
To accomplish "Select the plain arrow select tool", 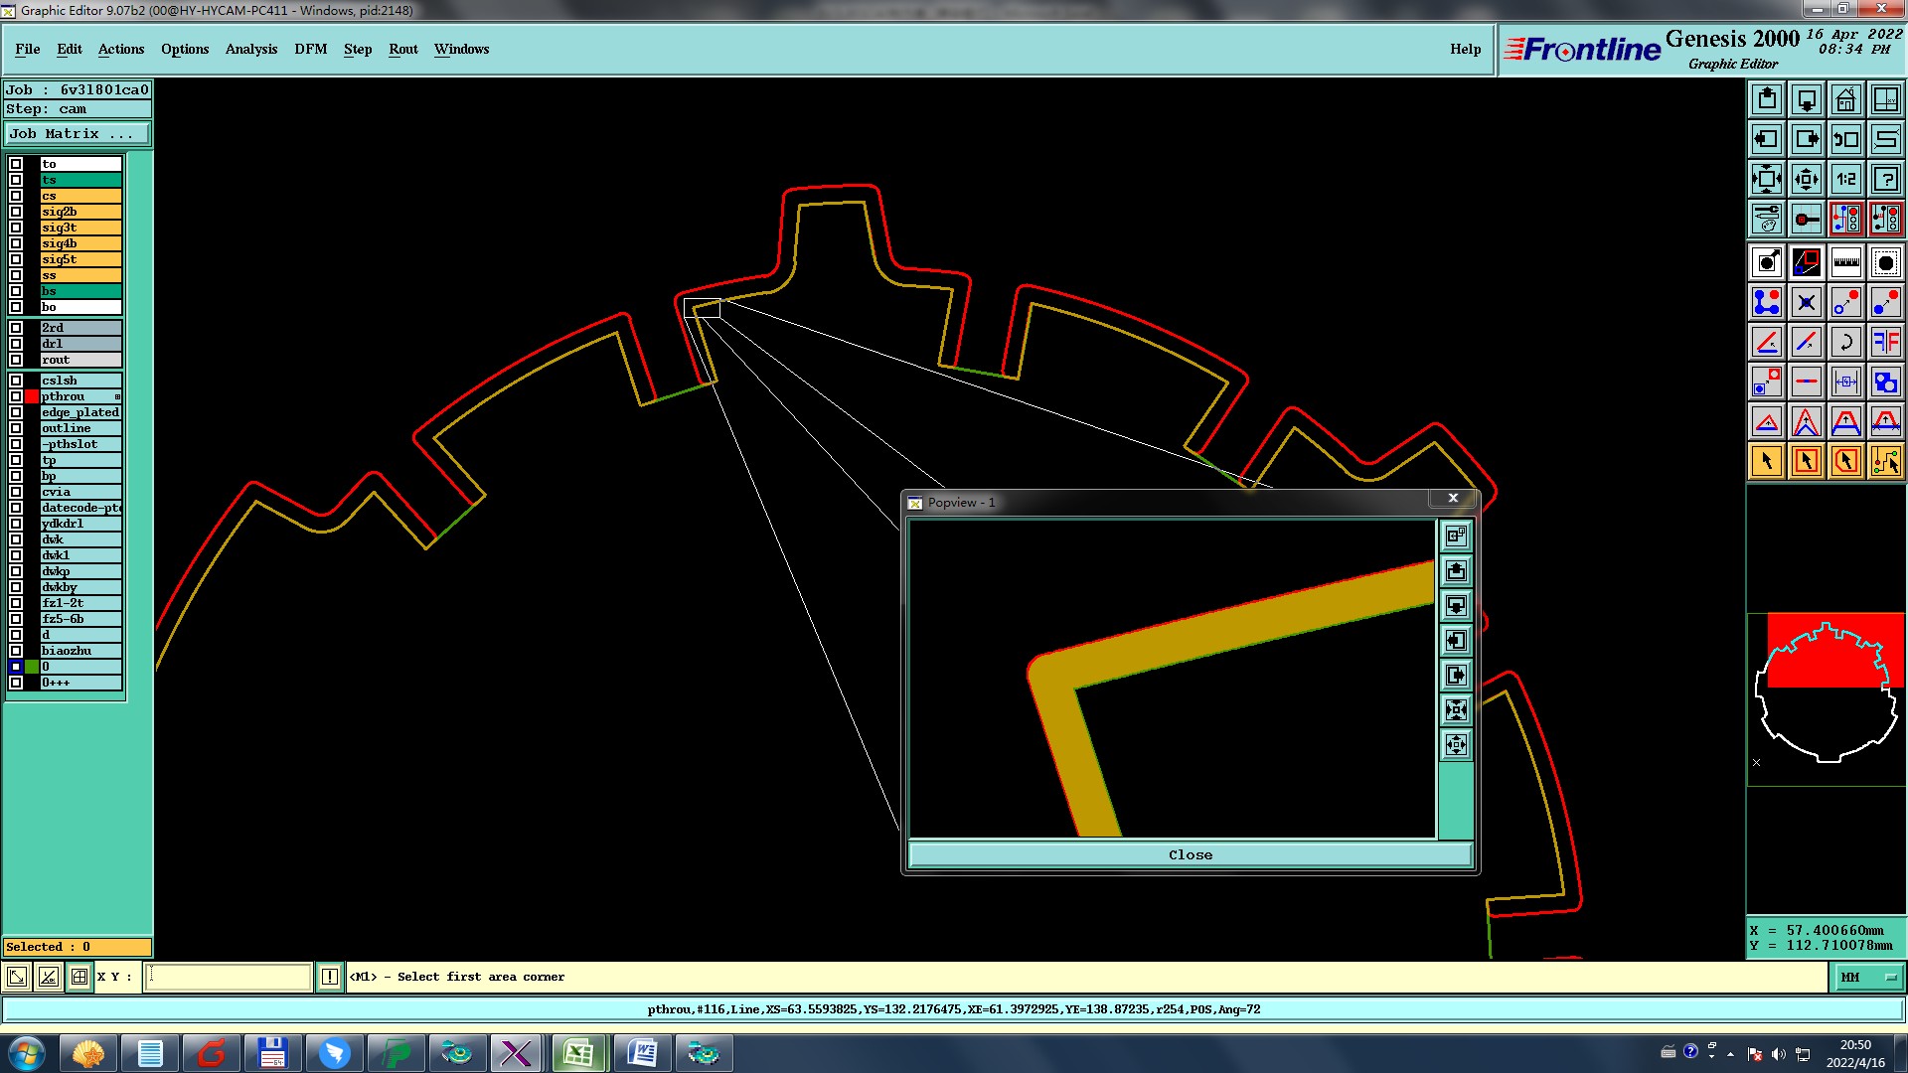I will (1767, 461).
